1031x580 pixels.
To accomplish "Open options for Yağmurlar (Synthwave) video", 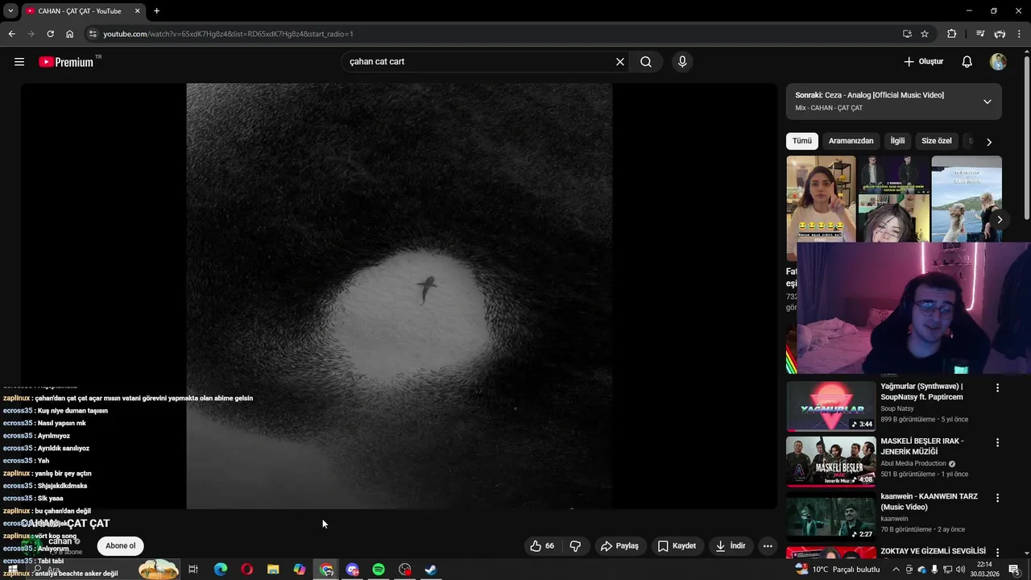I will pos(997,387).
